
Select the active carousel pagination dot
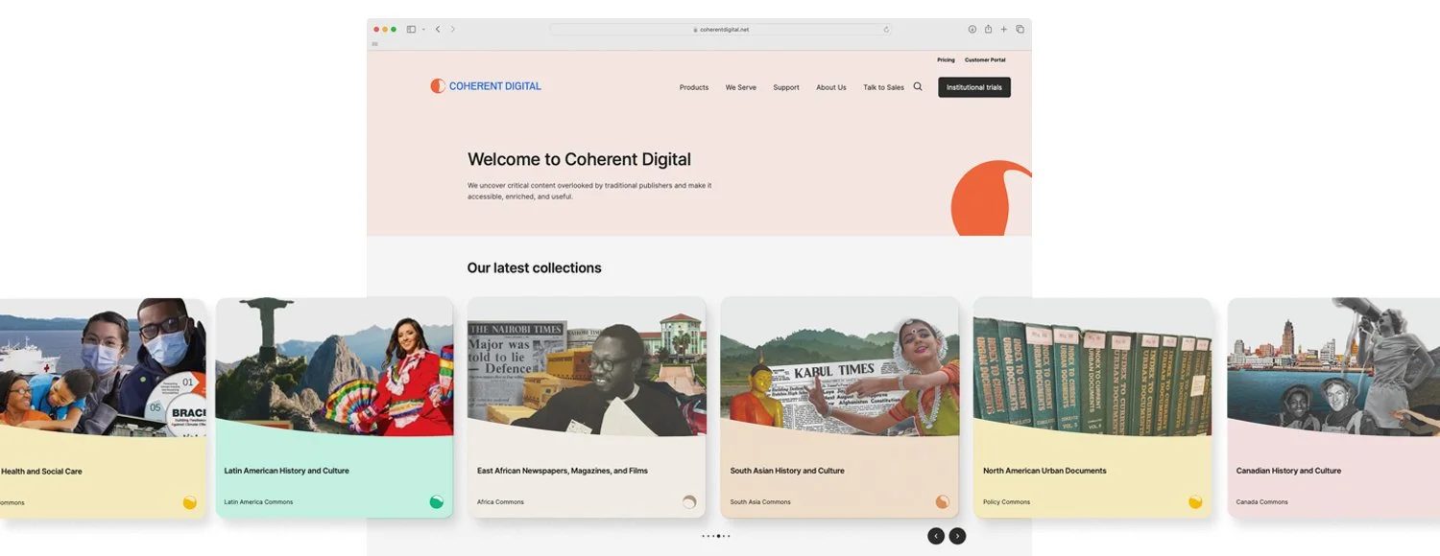[x=719, y=536]
